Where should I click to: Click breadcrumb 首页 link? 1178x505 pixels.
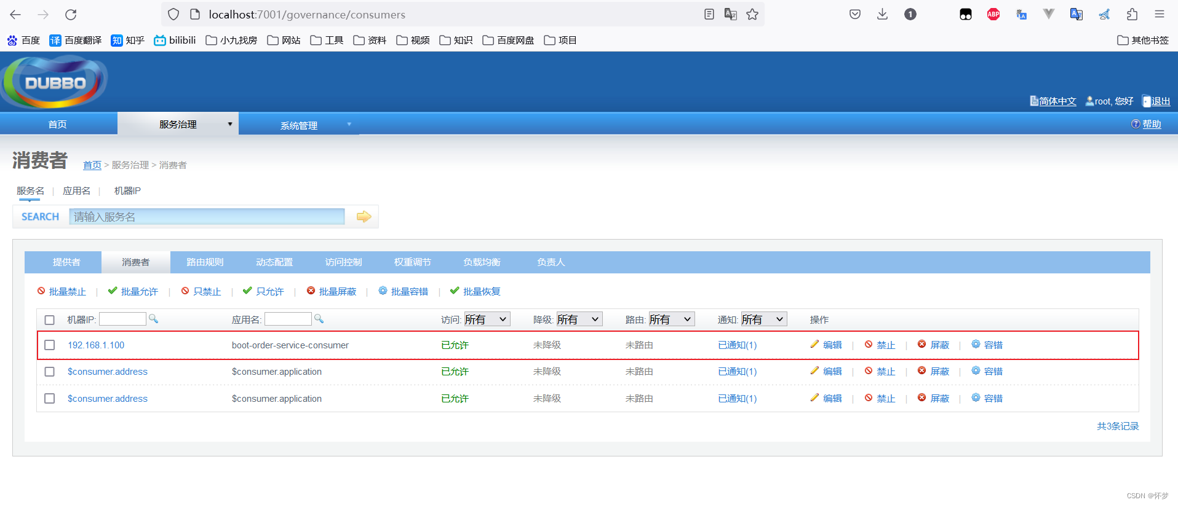click(x=92, y=165)
